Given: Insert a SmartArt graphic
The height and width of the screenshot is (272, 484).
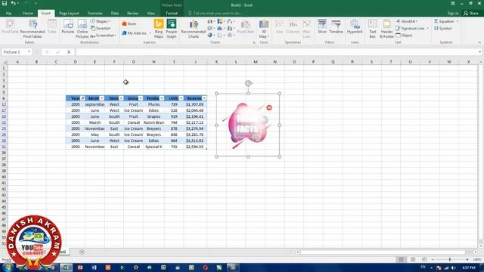Looking at the screenshot, I should point(101,29).
